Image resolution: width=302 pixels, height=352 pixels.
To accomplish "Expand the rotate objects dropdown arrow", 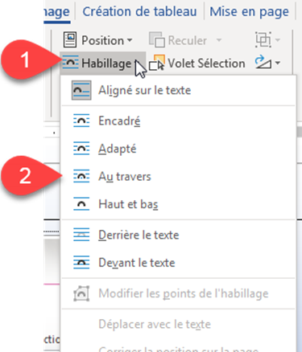I will (x=278, y=63).
